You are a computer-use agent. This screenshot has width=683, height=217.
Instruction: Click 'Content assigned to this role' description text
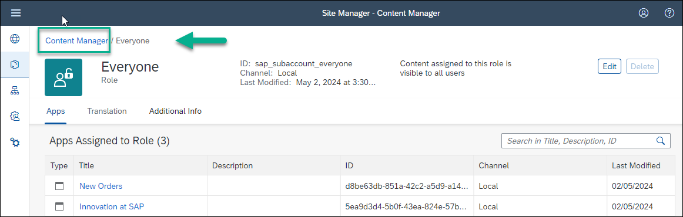coord(456,68)
